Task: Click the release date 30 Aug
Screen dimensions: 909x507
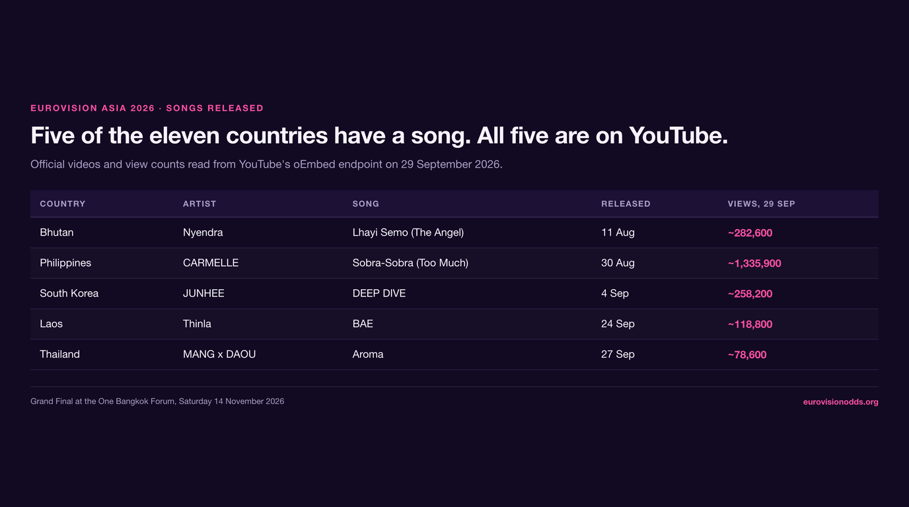Action: (x=618, y=263)
